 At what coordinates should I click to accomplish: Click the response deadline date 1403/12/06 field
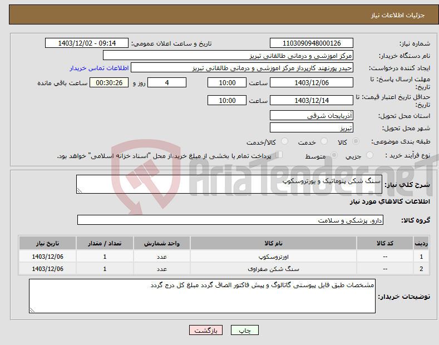[312, 82]
